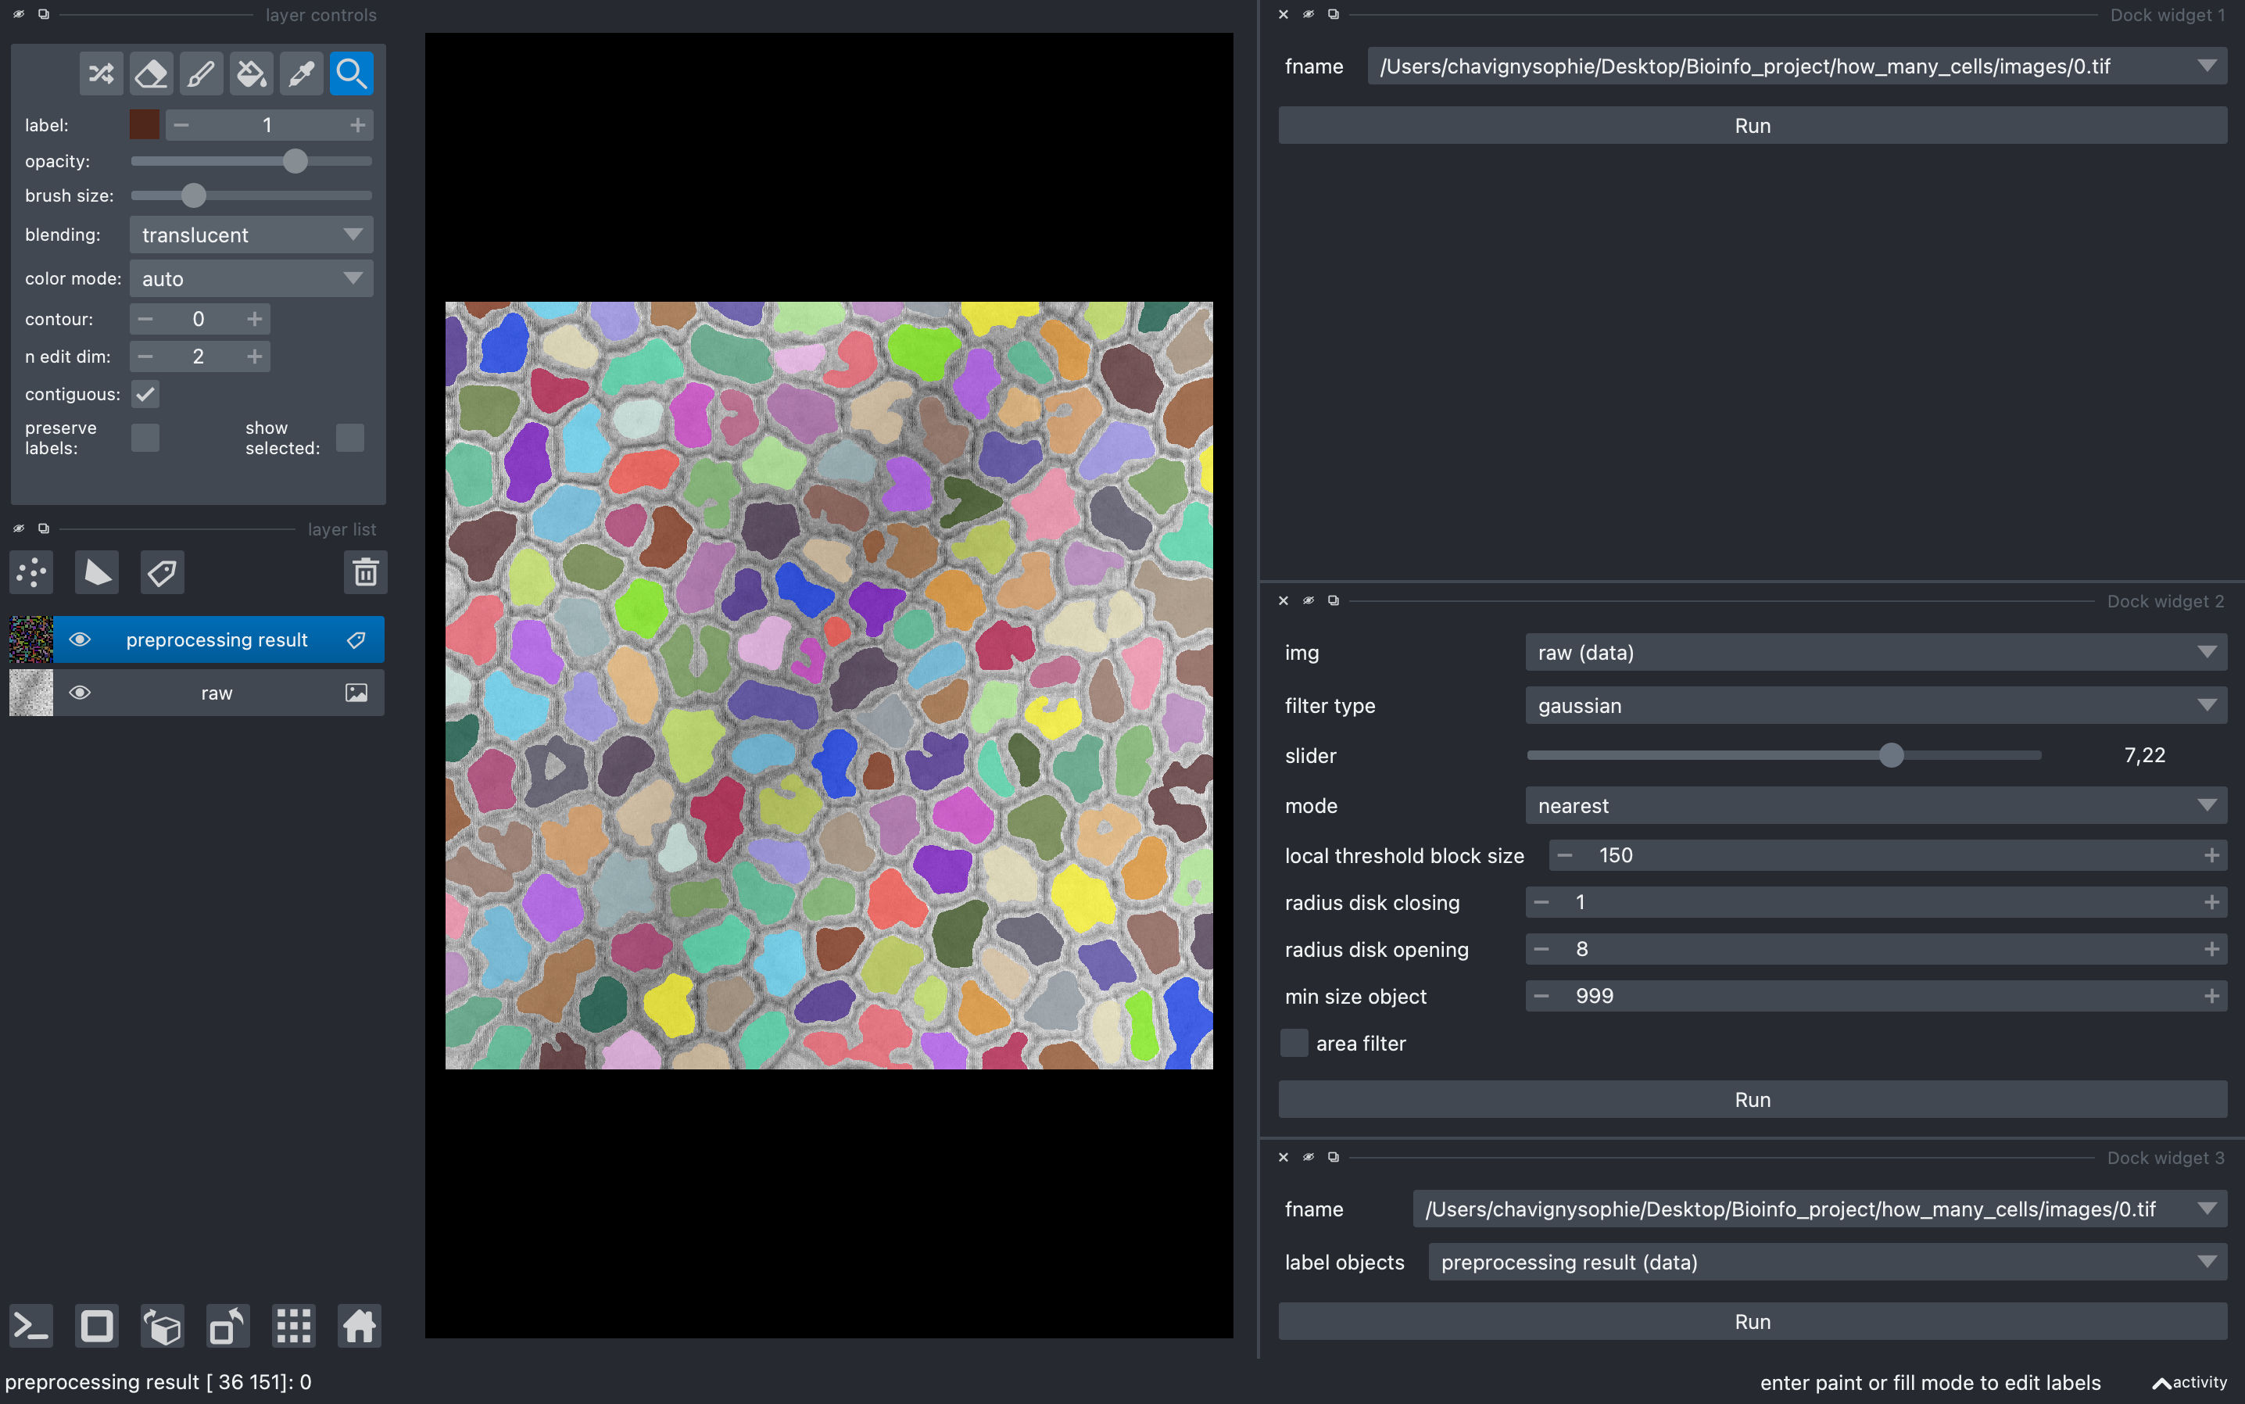The image size is (2245, 1404).
Task: Uncheck the contiguous option
Action: click(x=145, y=394)
